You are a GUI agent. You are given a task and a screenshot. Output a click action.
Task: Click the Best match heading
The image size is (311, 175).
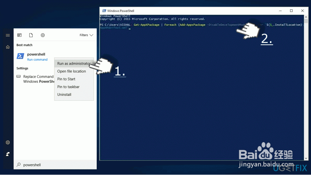pos(24,45)
